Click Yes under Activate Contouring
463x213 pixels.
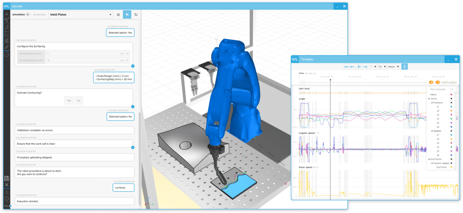pos(69,100)
